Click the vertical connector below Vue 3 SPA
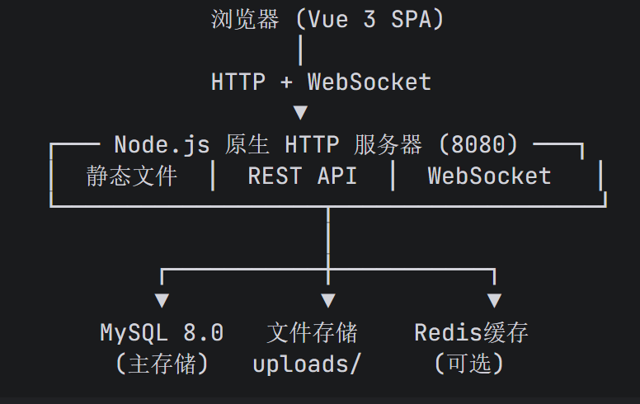 click(301, 50)
